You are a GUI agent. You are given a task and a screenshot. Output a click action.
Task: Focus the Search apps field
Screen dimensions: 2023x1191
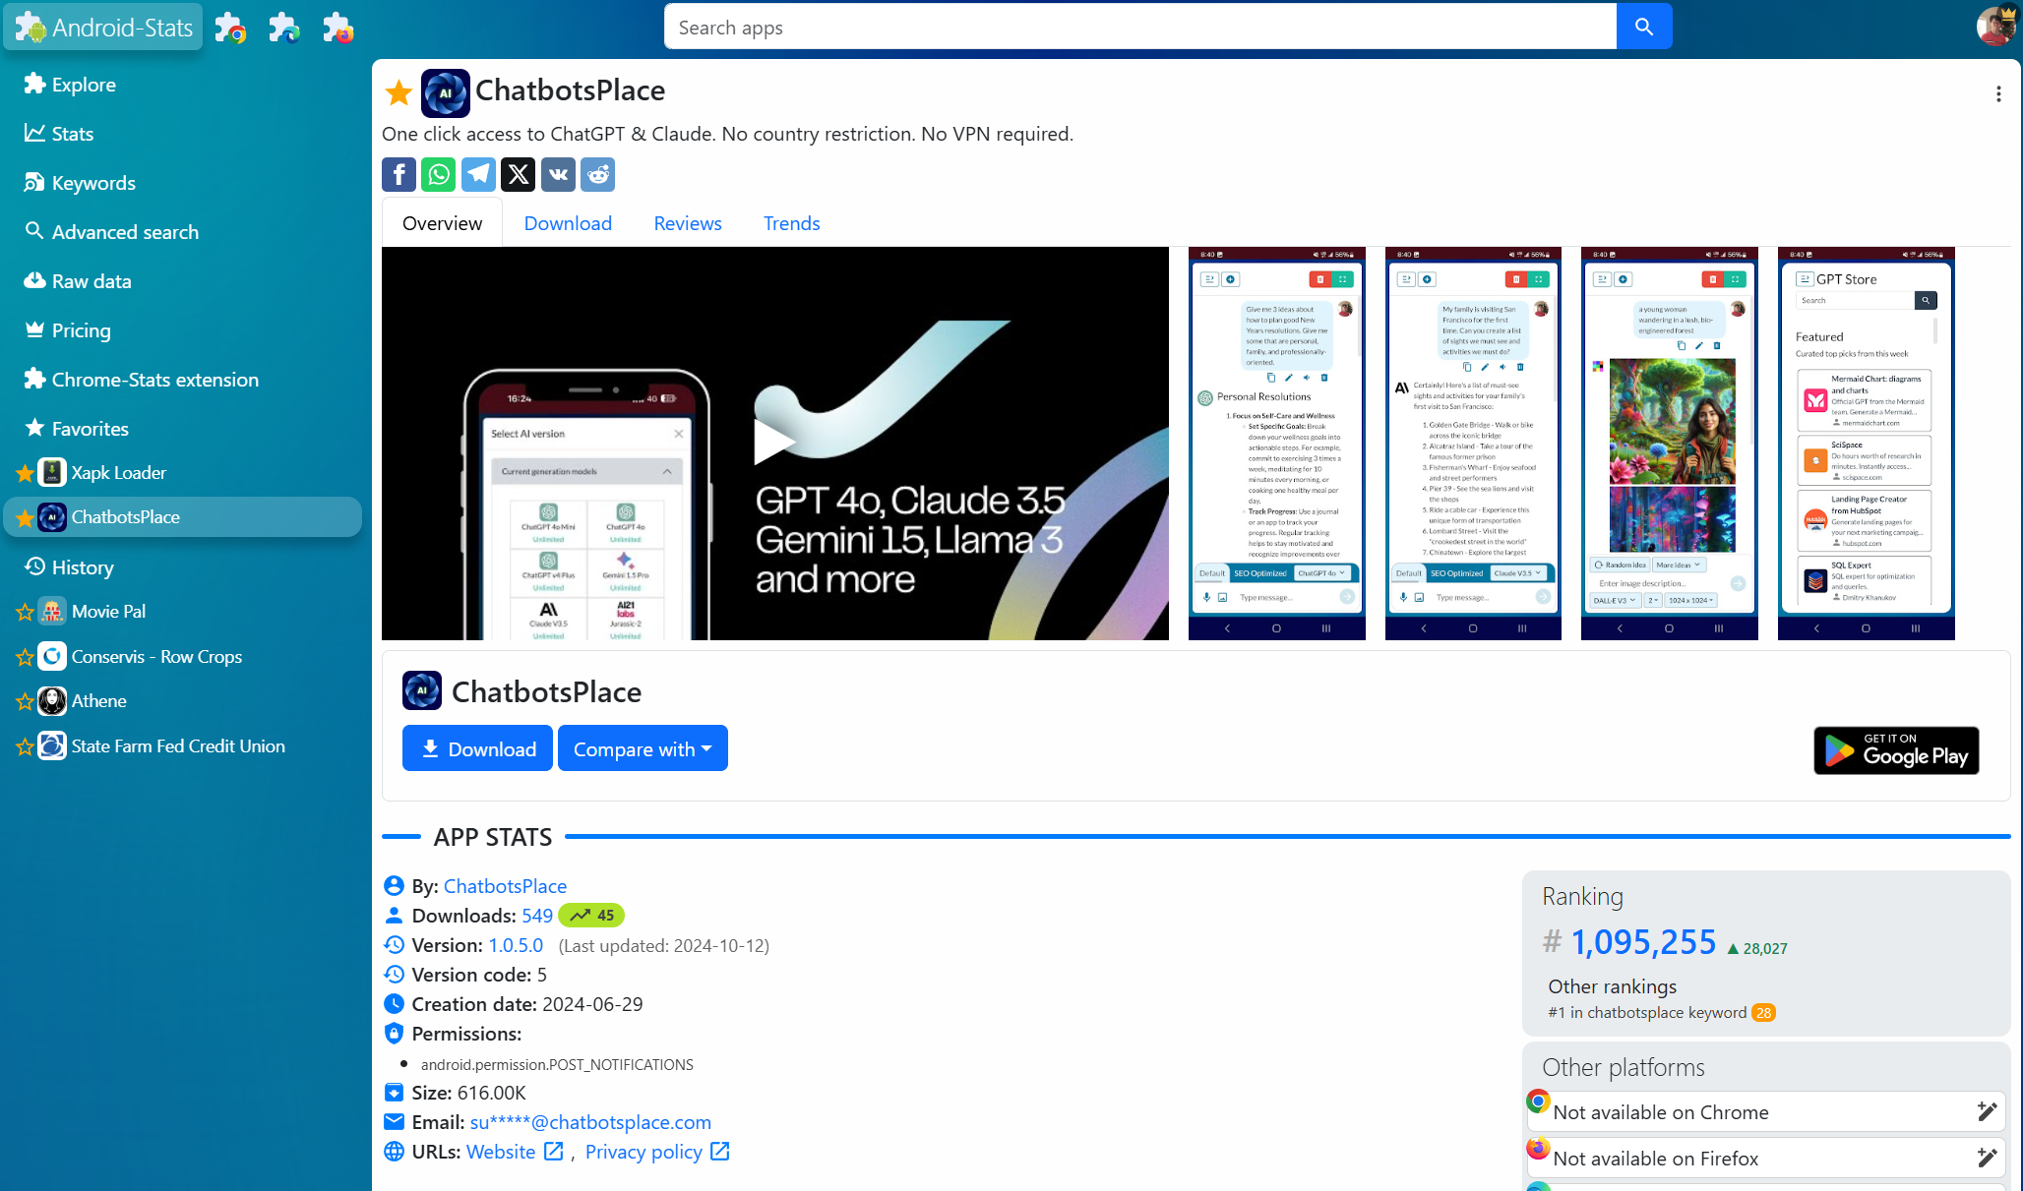point(1139,27)
